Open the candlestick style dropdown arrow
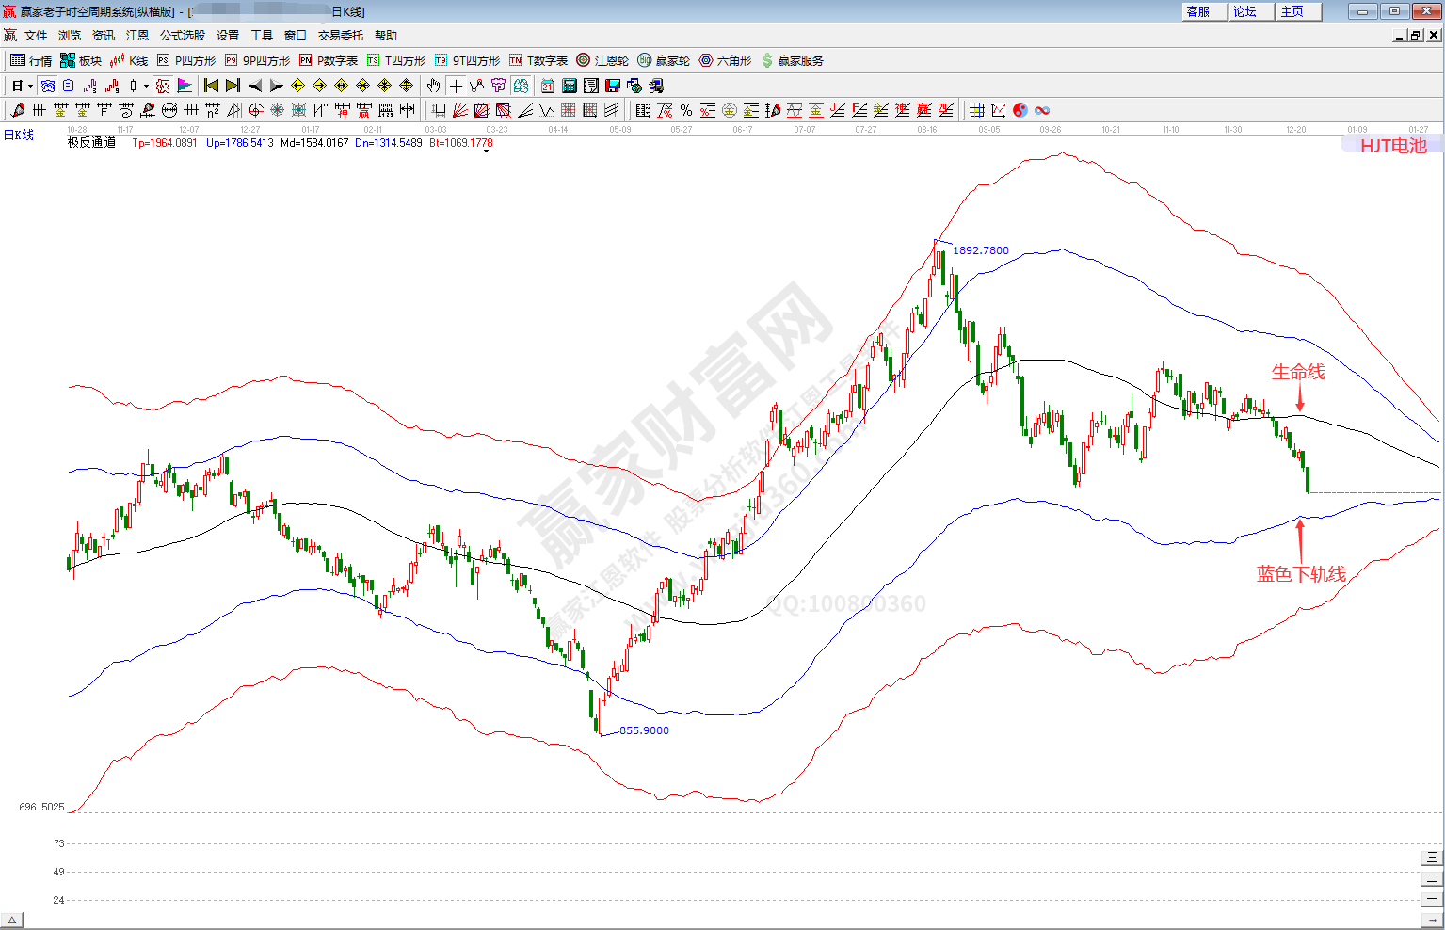This screenshot has width=1445, height=930. click(146, 86)
